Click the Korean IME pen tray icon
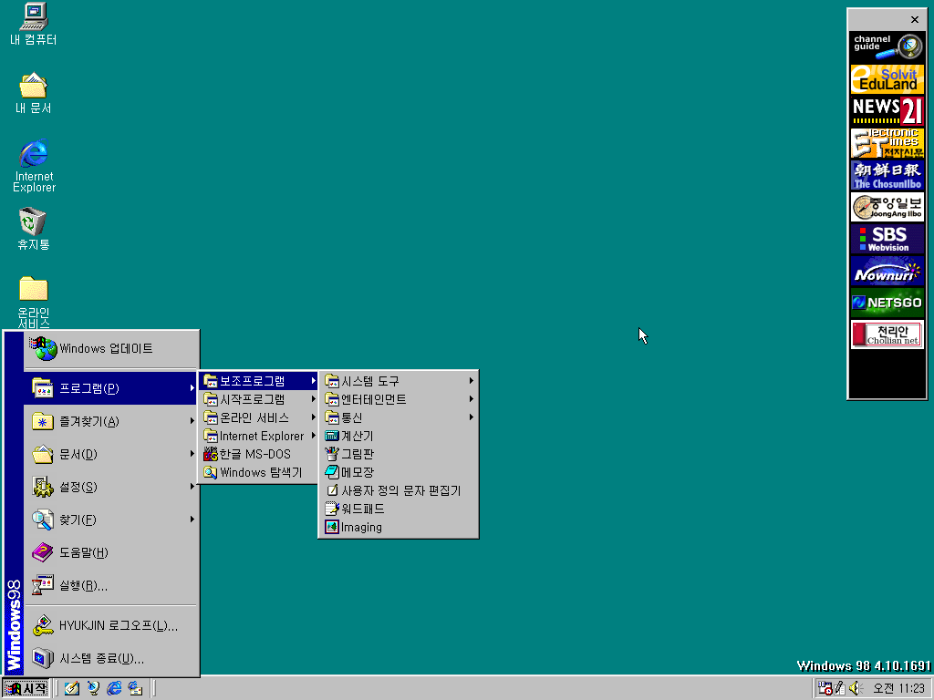The height and width of the screenshot is (700, 934). (x=840, y=688)
